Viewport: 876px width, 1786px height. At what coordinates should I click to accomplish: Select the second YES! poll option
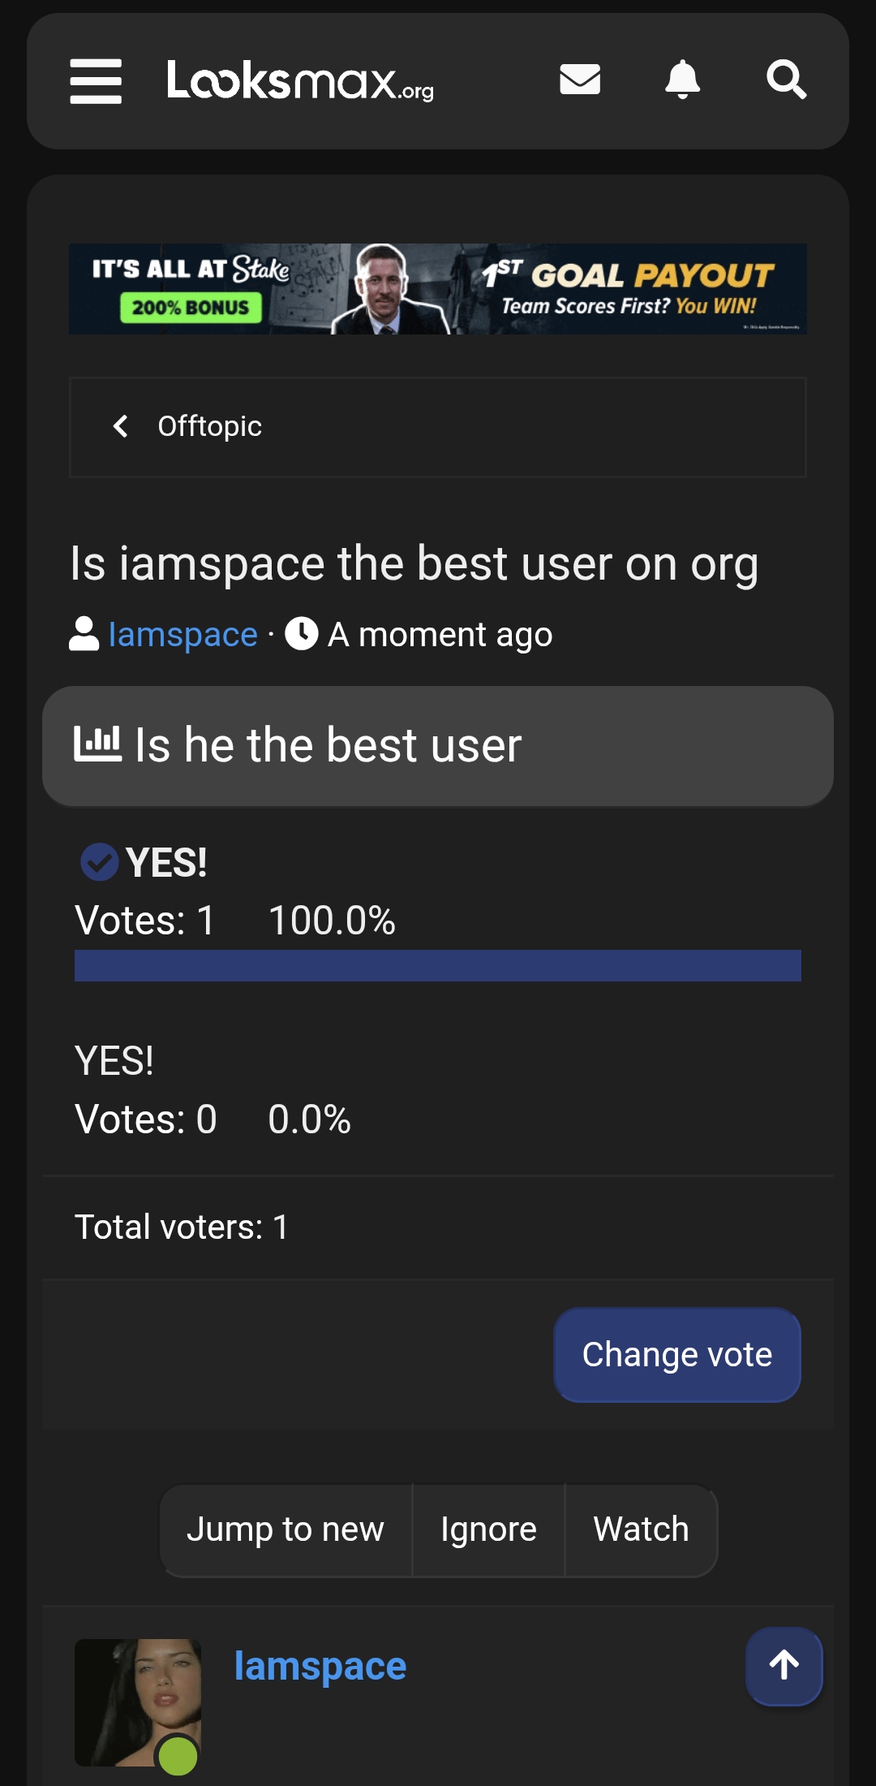pos(114,1060)
